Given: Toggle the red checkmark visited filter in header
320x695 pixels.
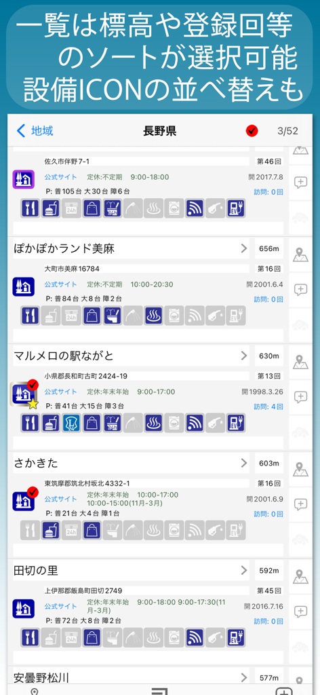Looking at the screenshot, I should coord(252,131).
